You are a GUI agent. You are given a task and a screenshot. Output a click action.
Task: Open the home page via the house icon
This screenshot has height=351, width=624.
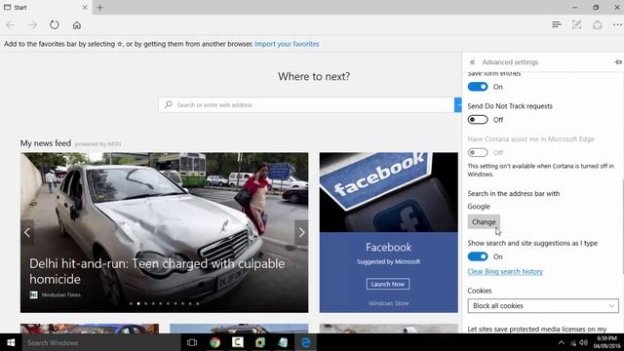(77, 25)
